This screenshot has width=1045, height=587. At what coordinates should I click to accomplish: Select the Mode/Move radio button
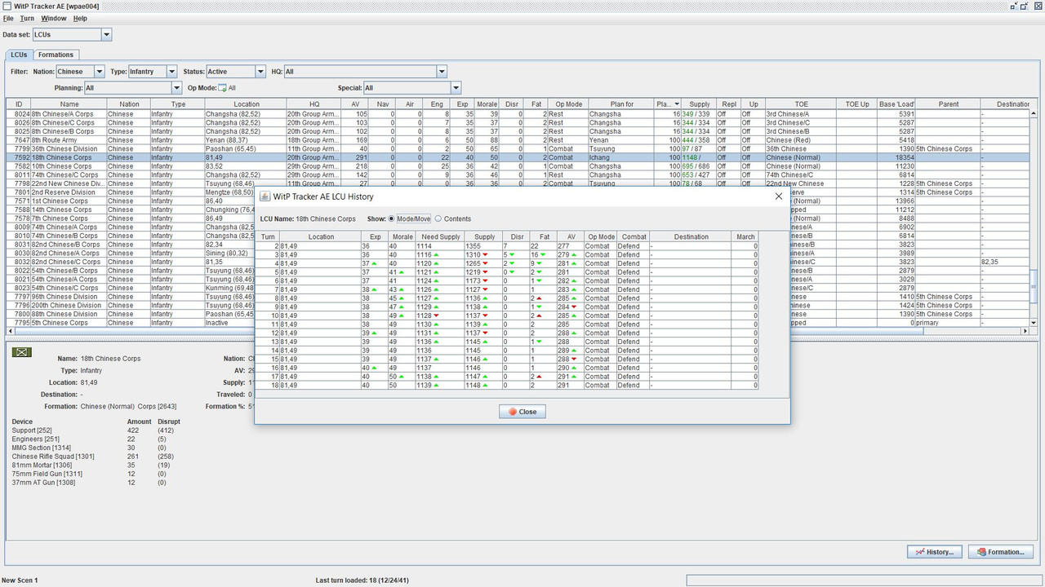tap(392, 218)
